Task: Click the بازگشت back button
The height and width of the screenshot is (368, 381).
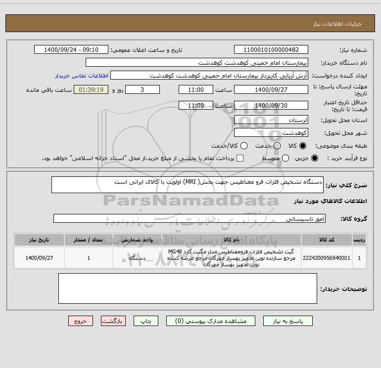Action: (x=113, y=321)
